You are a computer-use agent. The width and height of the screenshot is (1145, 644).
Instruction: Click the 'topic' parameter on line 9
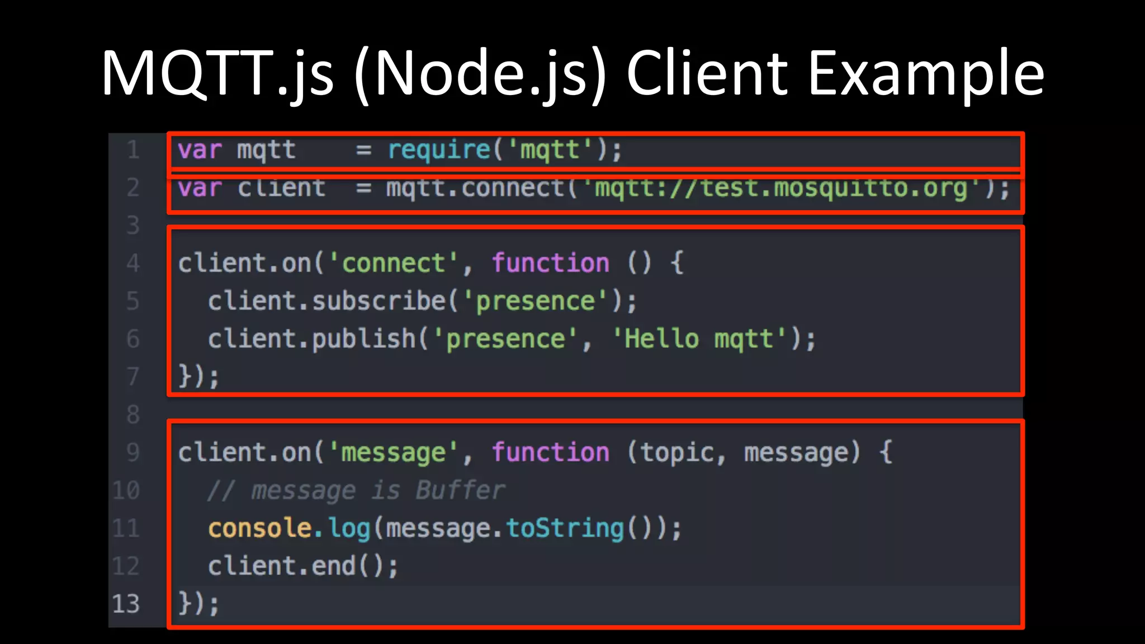[x=677, y=453]
